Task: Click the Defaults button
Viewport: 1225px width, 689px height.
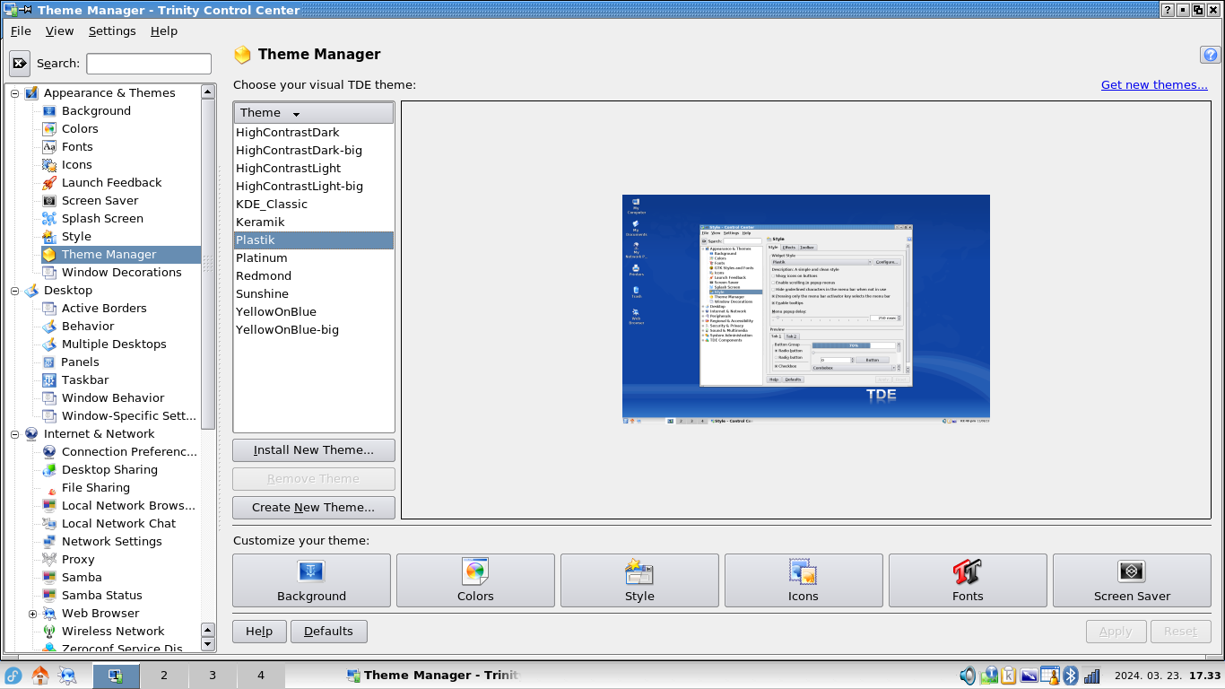Action: (328, 632)
